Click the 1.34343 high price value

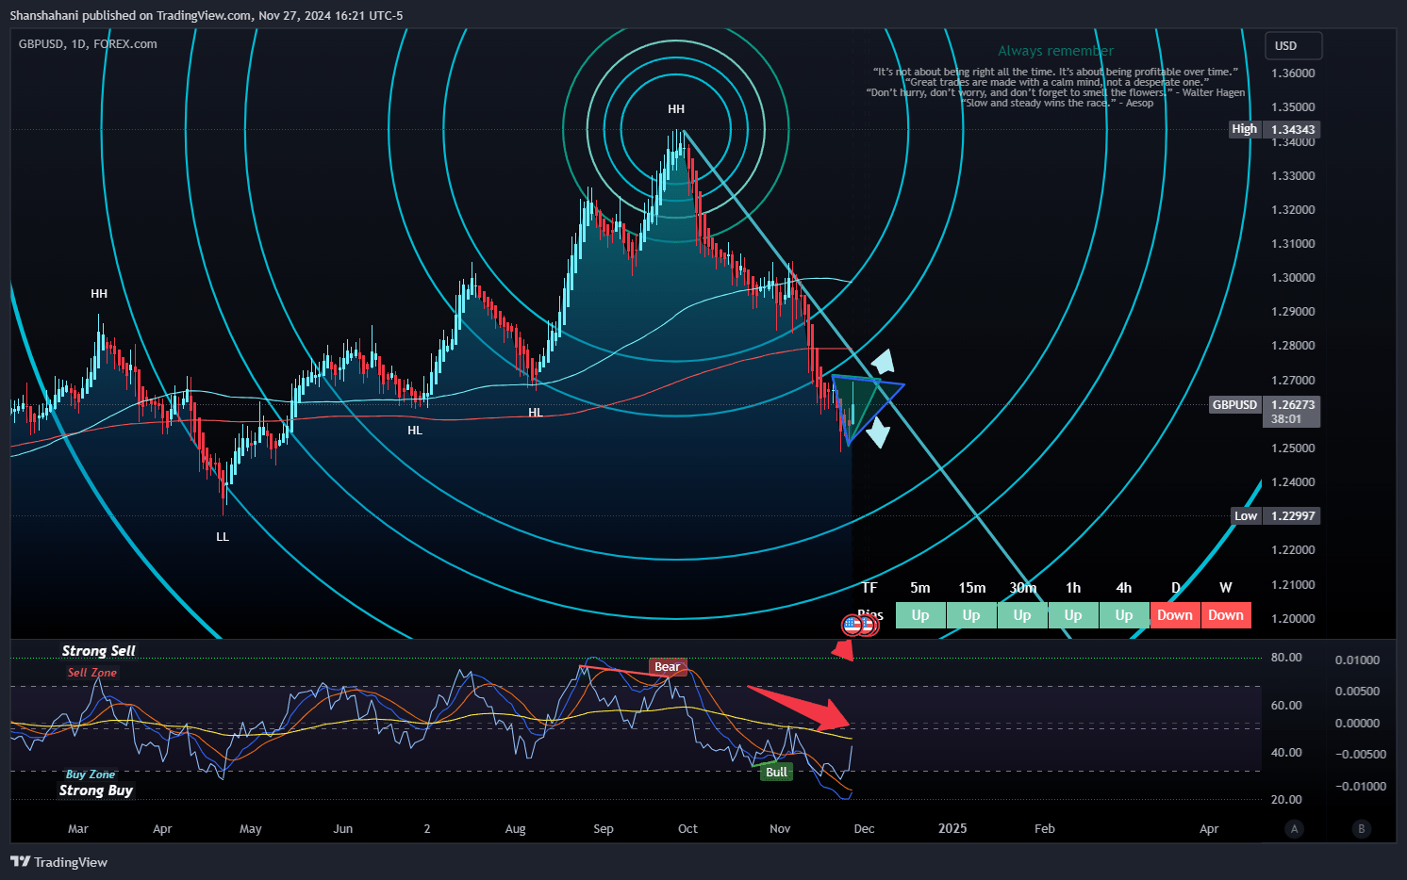1293,130
